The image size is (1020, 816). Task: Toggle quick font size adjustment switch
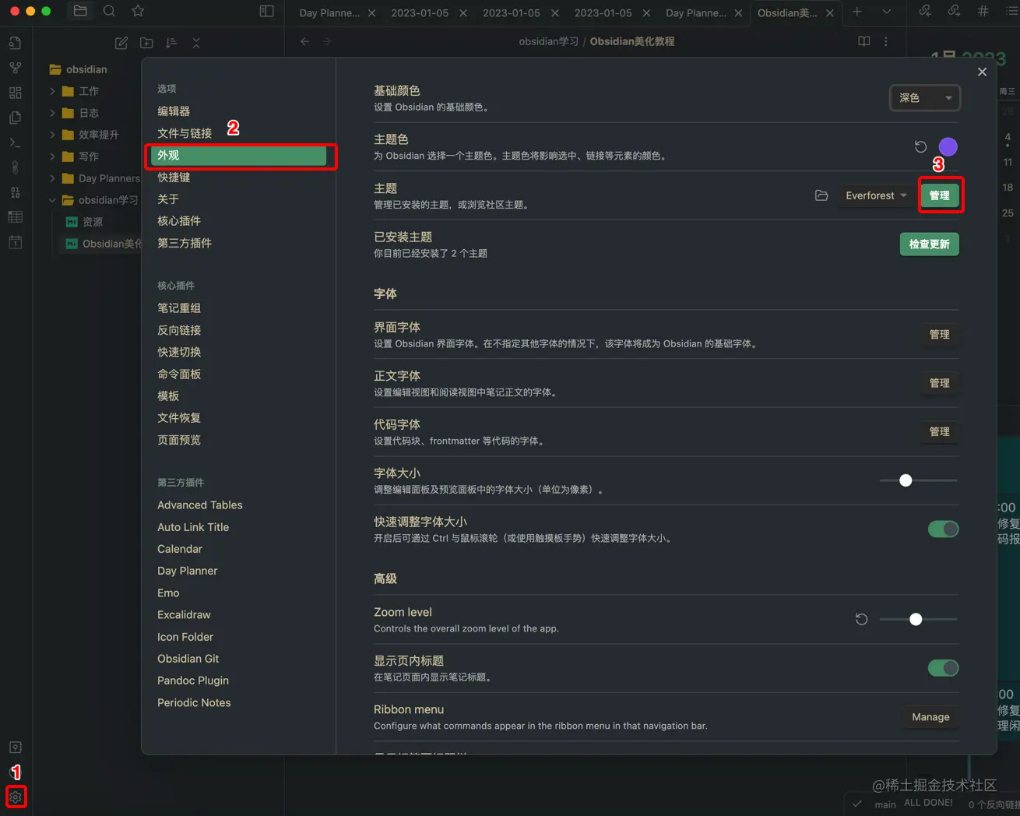pyautogui.click(x=943, y=529)
